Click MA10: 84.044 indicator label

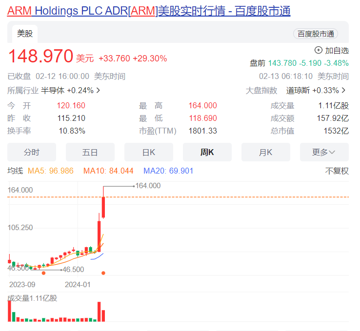coord(108,171)
